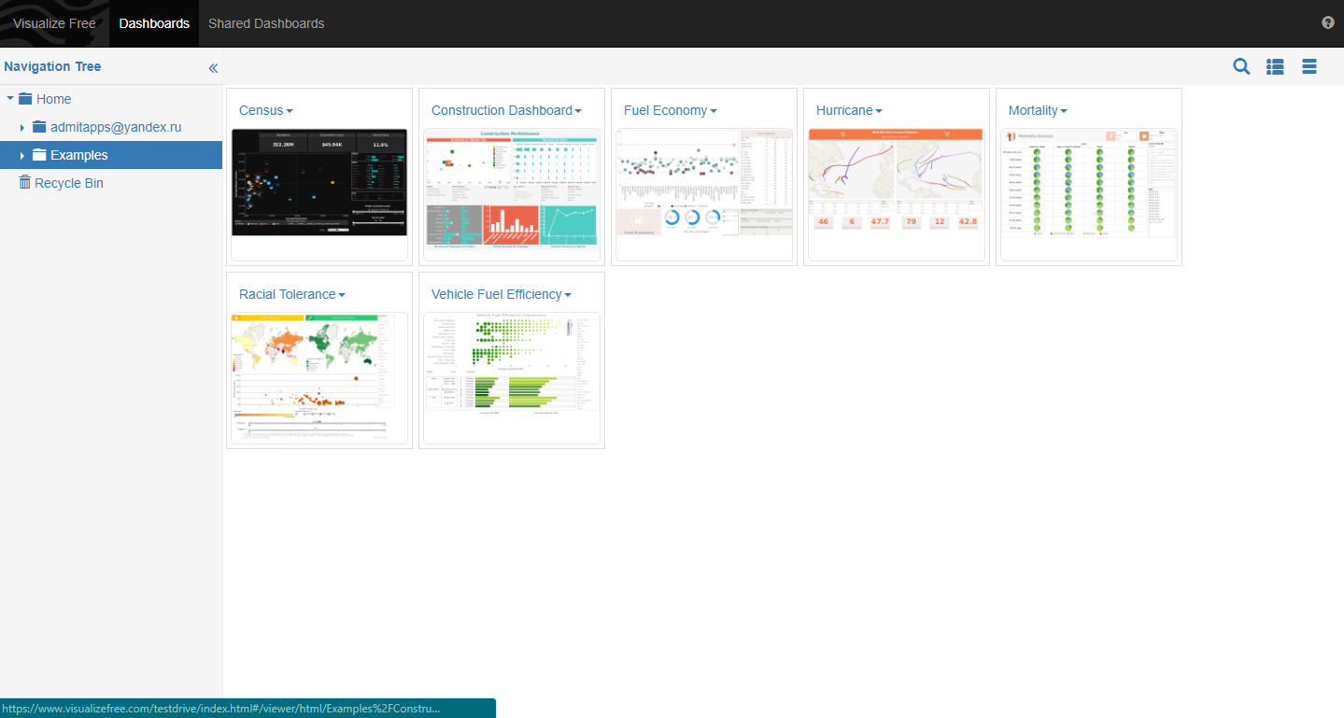This screenshot has height=718, width=1344.
Task: Open the search magnifier tool
Action: click(x=1241, y=66)
